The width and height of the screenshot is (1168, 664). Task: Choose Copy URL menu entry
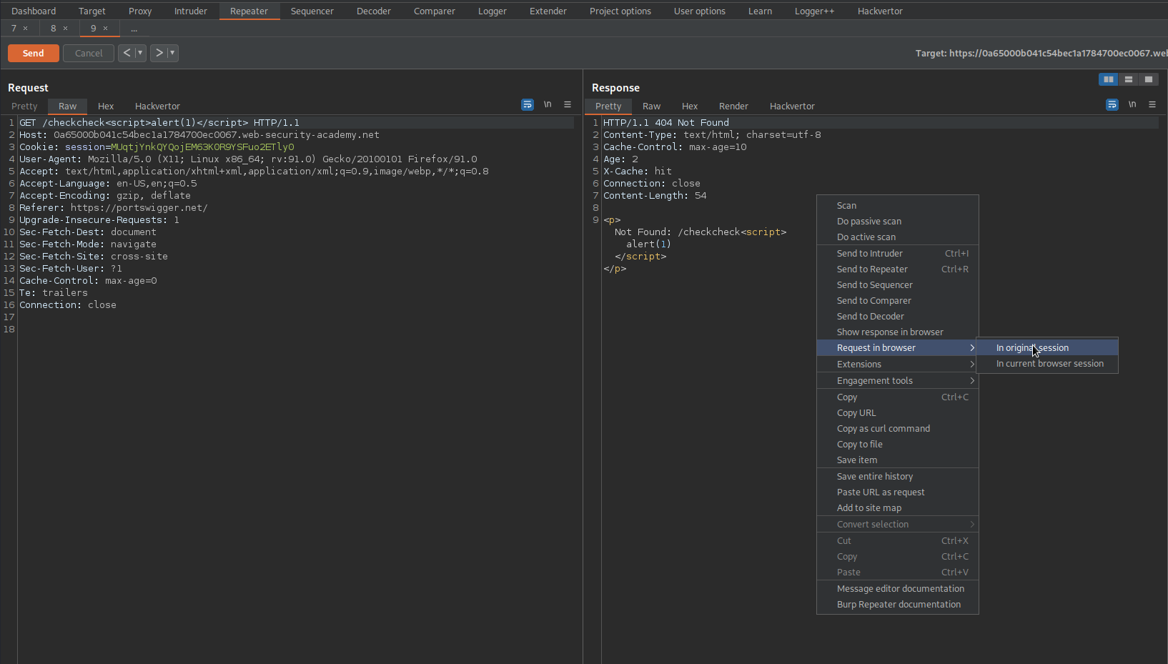point(898,413)
